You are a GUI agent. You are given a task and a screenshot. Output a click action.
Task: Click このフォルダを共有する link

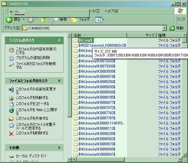pyautogui.click(x=32, y=118)
